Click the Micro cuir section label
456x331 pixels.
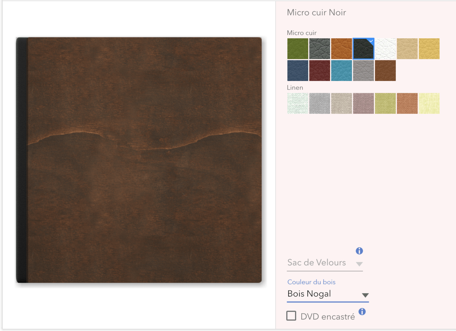coord(302,33)
